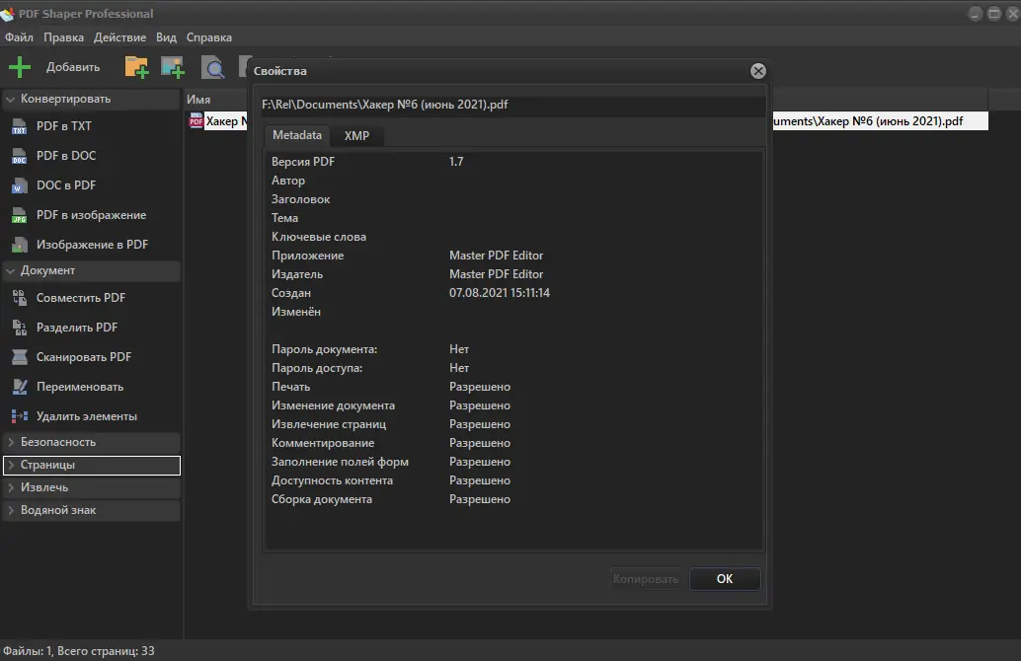Click file path field in dialog

pos(513,105)
